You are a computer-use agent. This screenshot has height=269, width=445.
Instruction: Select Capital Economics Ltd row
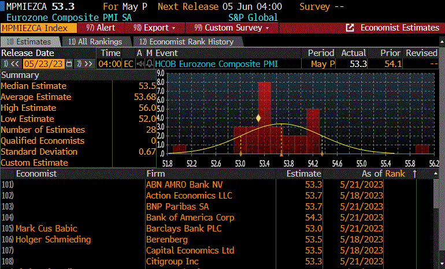pyautogui.click(x=217, y=251)
